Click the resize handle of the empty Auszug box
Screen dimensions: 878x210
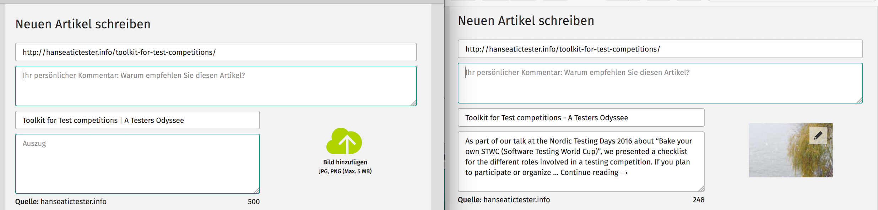click(x=257, y=190)
